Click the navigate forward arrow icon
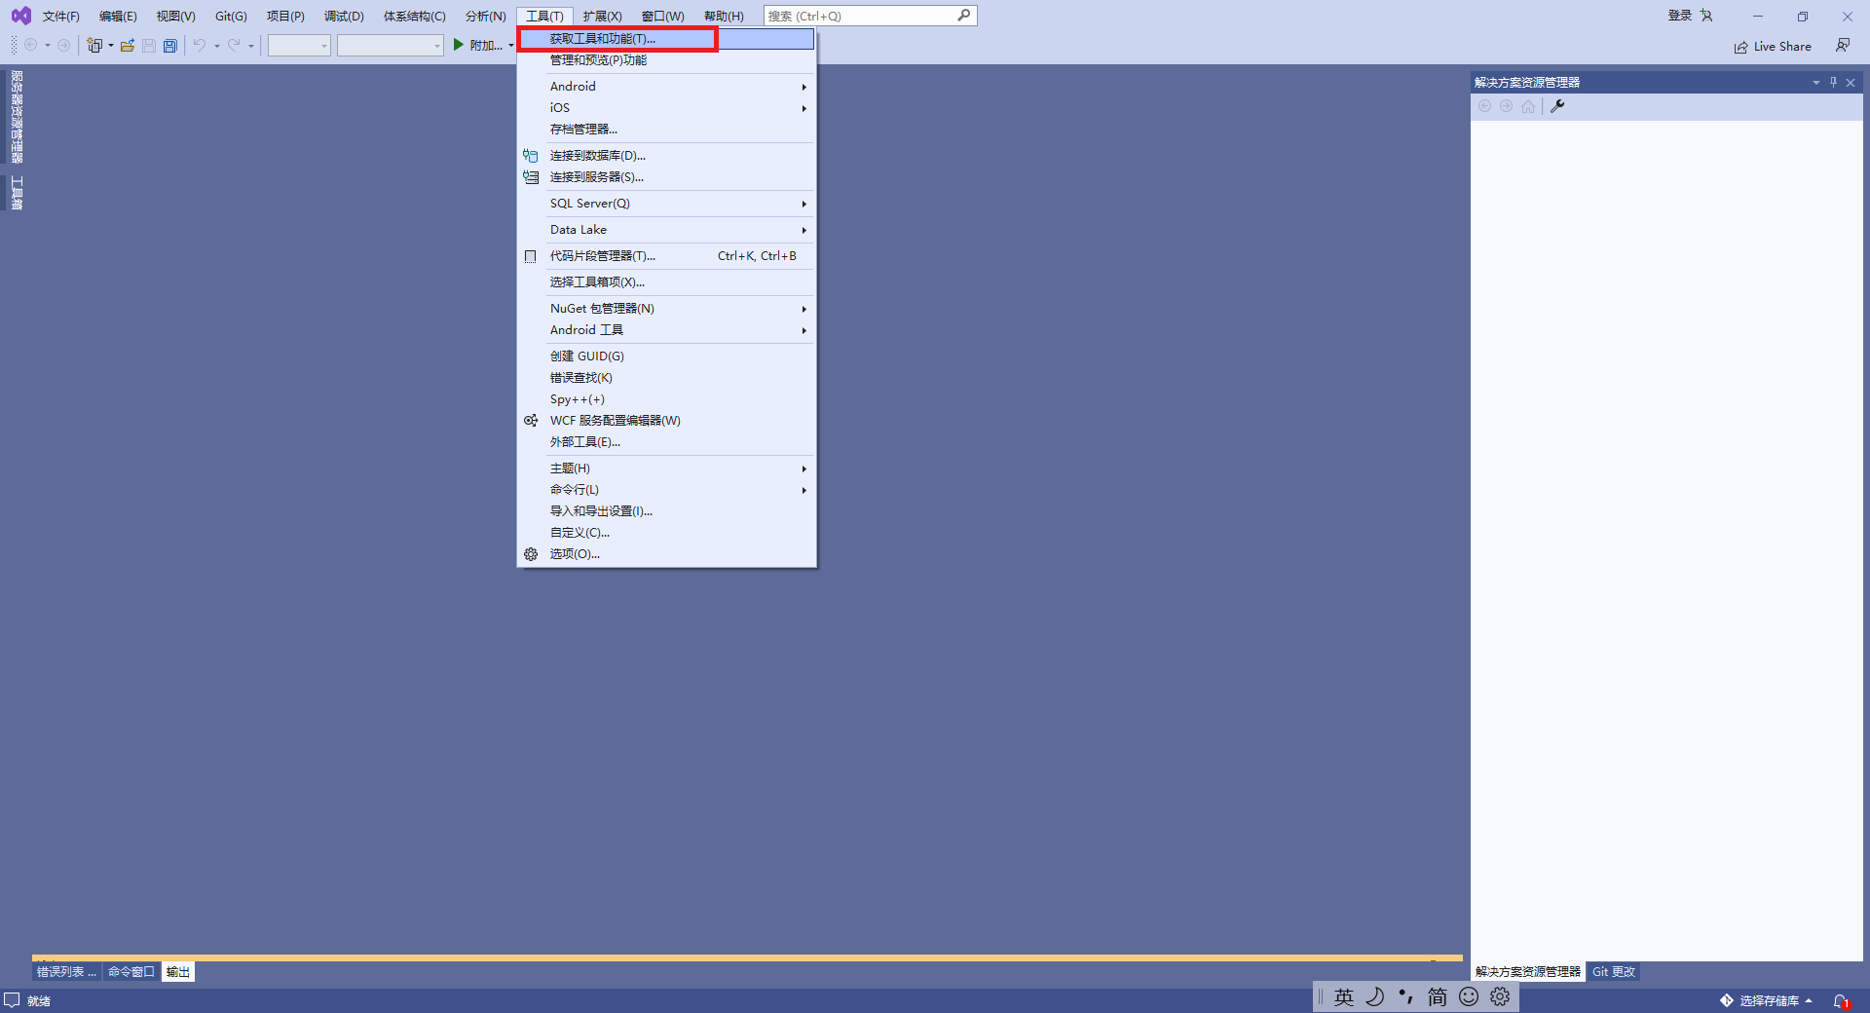The height and width of the screenshot is (1013, 1870). [x=63, y=46]
